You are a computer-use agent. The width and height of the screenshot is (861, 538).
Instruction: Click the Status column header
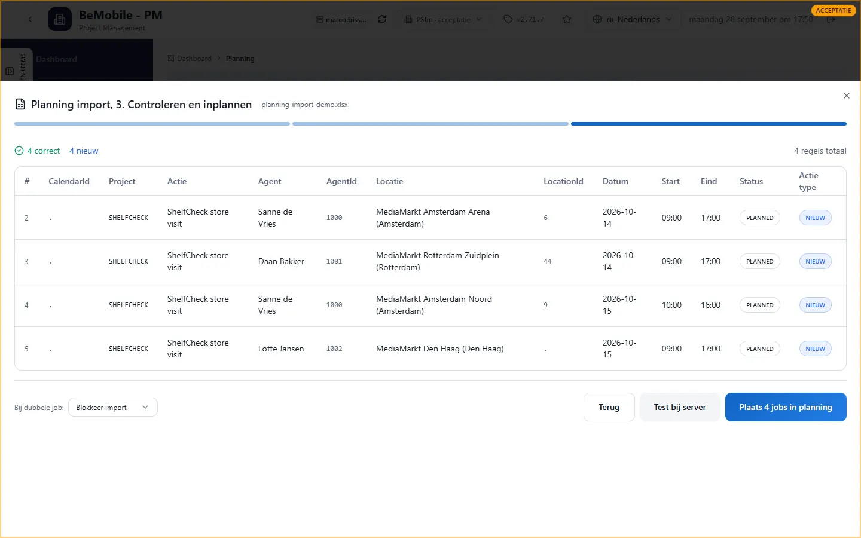pyautogui.click(x=751, y=181)
